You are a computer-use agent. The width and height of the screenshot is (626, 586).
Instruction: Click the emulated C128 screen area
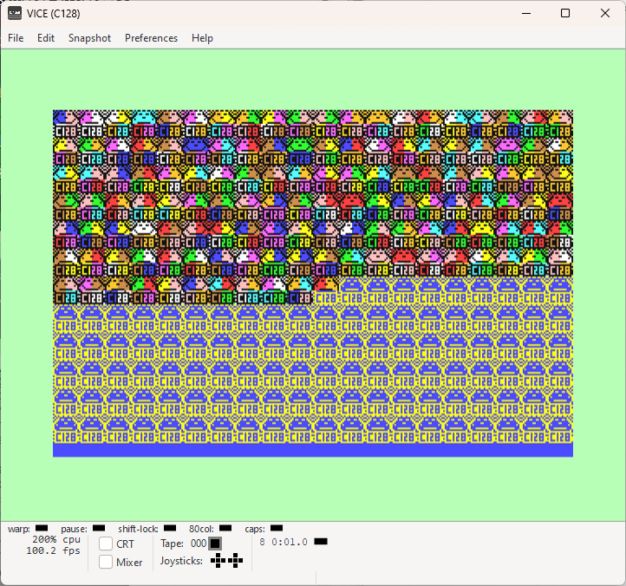[x=313, y=283]
